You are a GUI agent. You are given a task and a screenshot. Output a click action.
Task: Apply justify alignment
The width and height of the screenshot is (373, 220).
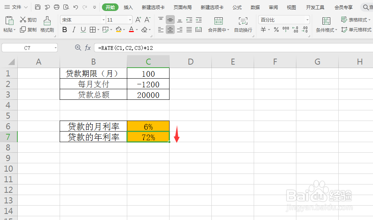(x=189, y=30)
